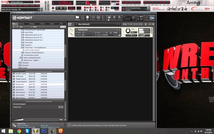Viewport: 214px width, 134px height.
Task: Expand the Preset Banks folder
Action: tap(22, 43)
